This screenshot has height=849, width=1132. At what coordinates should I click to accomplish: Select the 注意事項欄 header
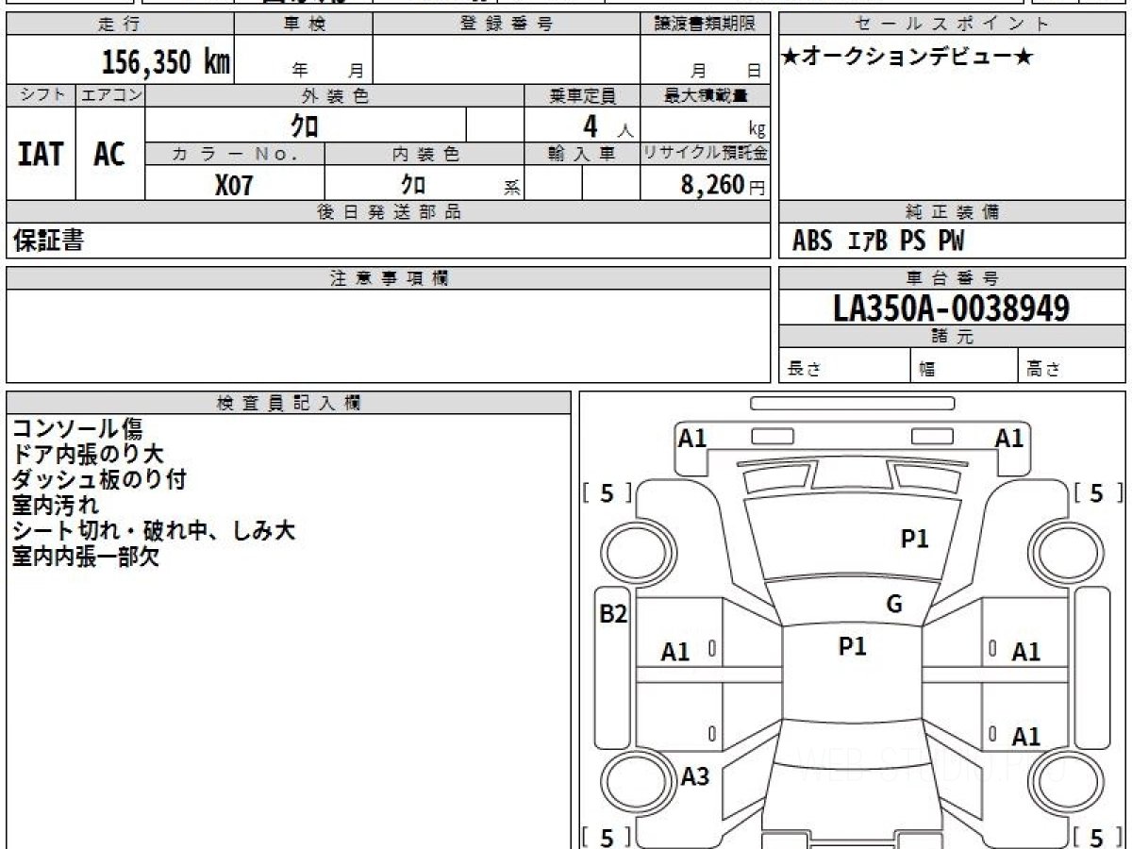click(x=388, y=278)
